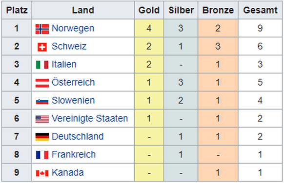Click the Canadian flag icon
This screenshot has height=183, width=284.
(x=42, y=173)
